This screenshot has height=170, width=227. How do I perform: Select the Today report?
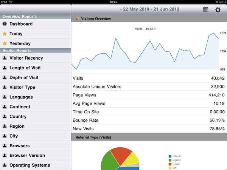pyautogui.click(x=36, y=34)
